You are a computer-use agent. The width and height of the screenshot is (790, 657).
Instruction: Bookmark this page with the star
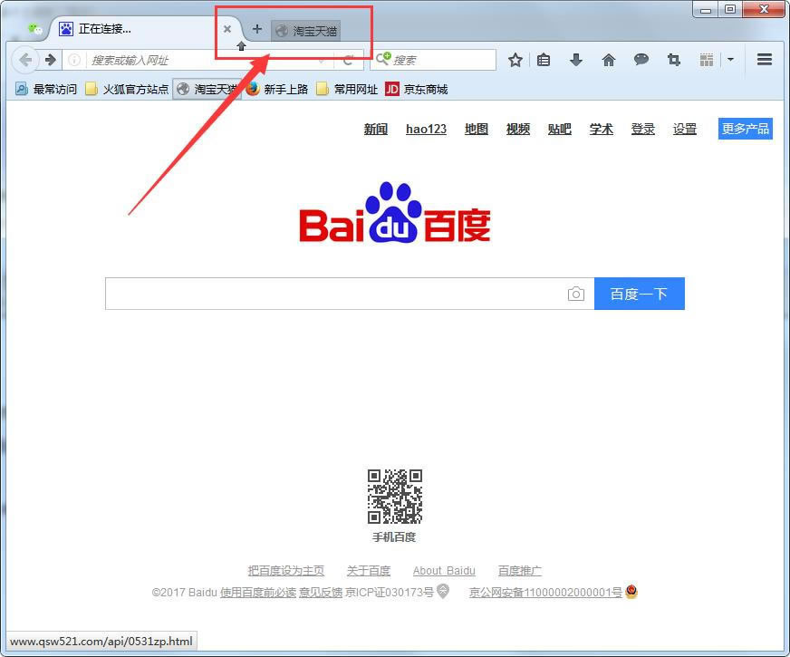click(515, 60)
